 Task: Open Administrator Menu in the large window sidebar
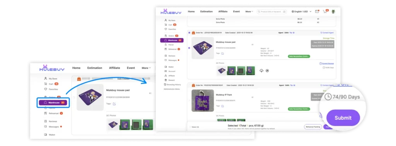[x=171, y=89]
